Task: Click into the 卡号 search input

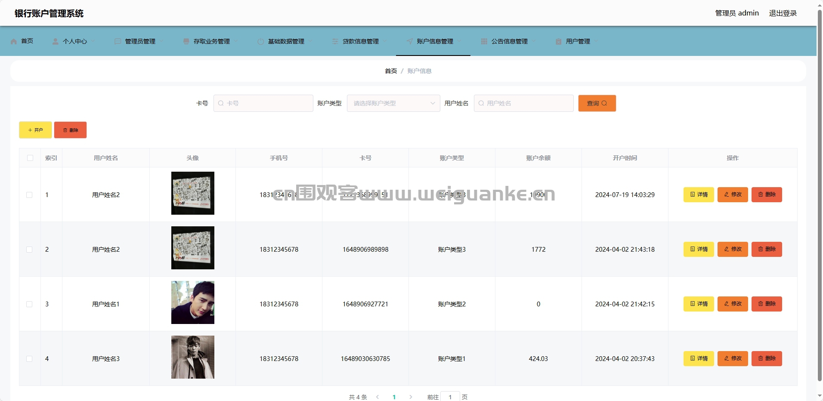Action: 263,103
